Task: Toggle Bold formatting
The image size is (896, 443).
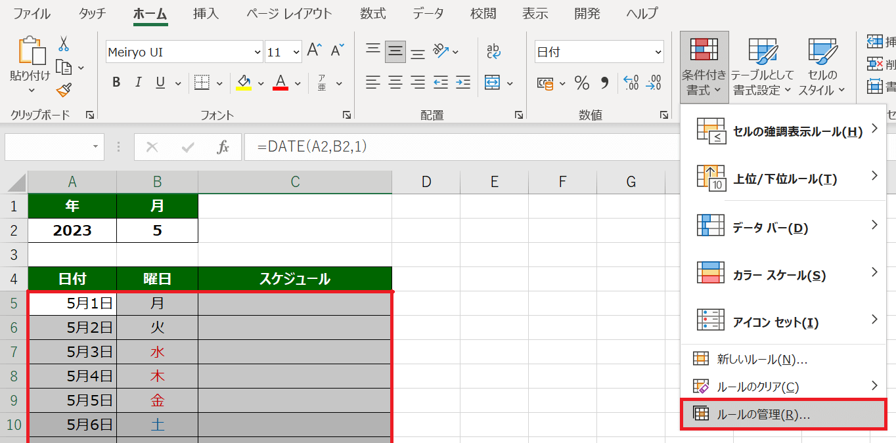Action: point(116,83)
